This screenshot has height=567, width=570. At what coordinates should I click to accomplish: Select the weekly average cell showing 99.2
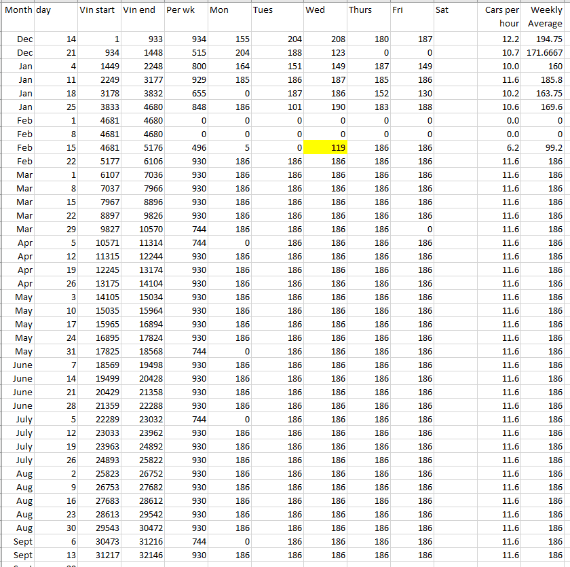click(544, 147)
